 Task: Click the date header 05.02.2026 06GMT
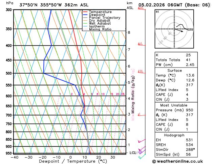coord(160,5)
